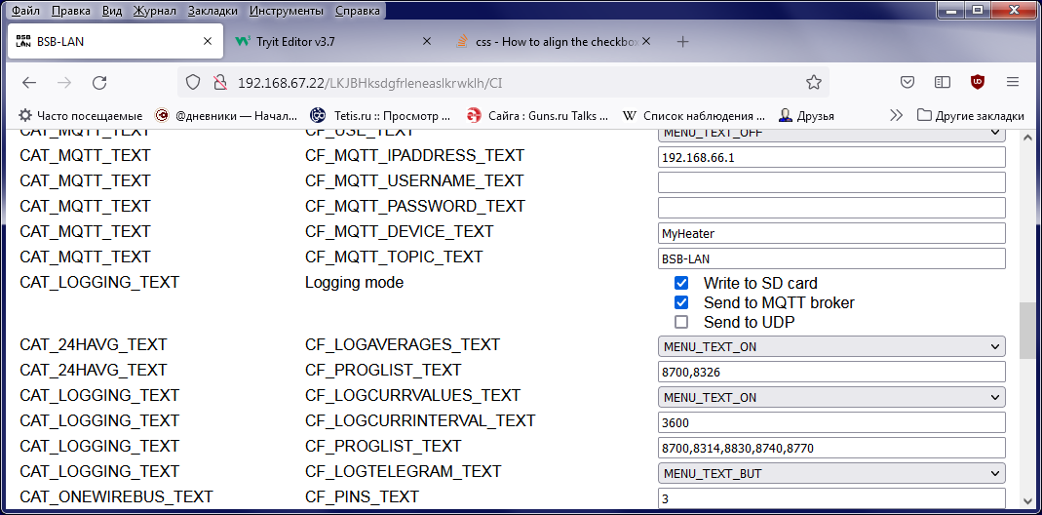Open the CF_LOGCURRVALUES_TEXT dropdown
Screen dimensions: 1042x515
point(831,397)
